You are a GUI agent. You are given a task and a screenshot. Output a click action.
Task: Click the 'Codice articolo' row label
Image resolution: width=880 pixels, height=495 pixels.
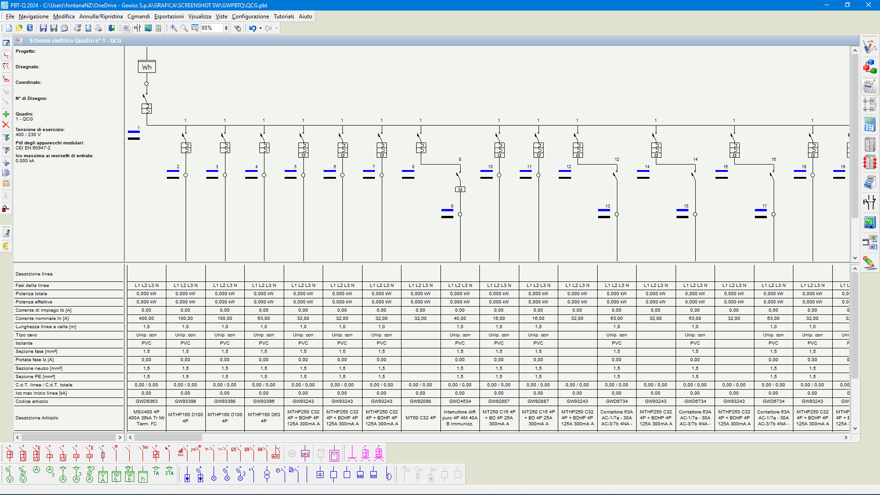[32, 401]
